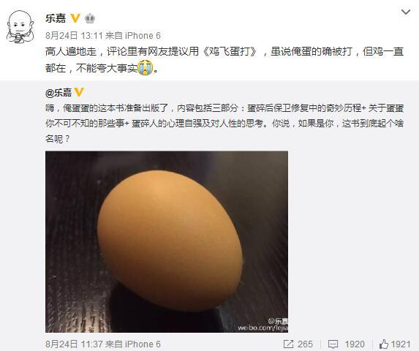Screen dimensions: 419x351
Task: Click the 1921 likes count
Action: [401, 344]
